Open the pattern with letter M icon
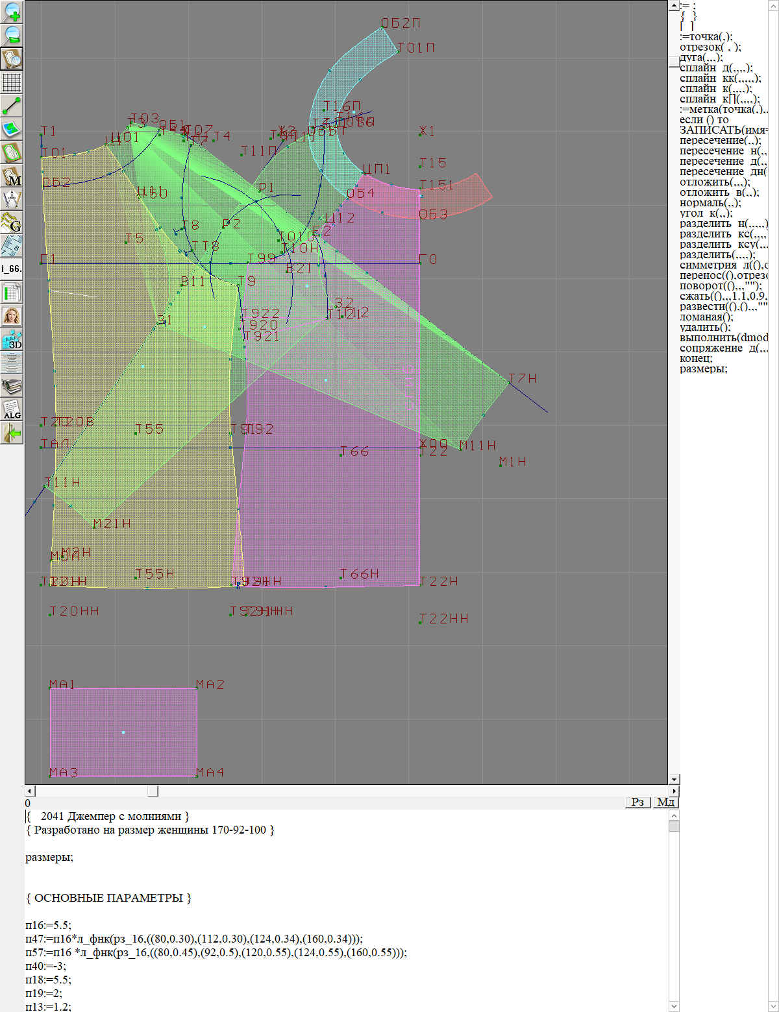 (12, 176)
